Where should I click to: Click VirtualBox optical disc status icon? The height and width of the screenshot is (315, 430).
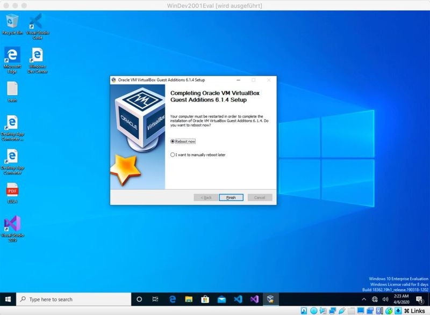314,311
